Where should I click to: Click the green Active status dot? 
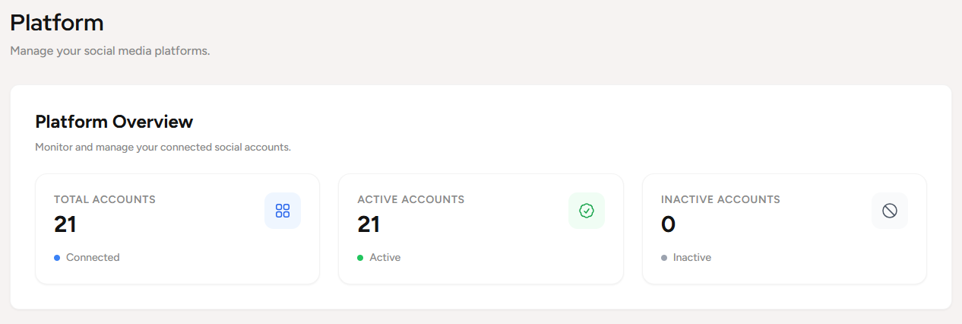click(360, 258)
